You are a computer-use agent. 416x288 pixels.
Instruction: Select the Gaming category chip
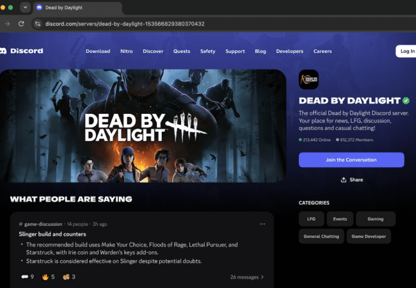[376, 219]
